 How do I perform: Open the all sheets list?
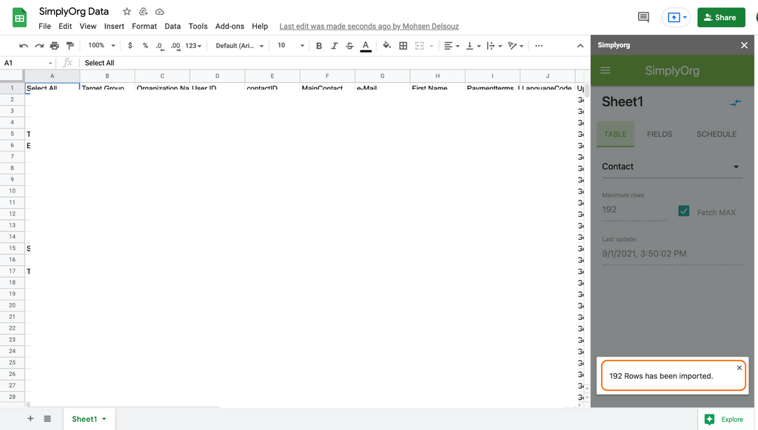tap(47, 418)
